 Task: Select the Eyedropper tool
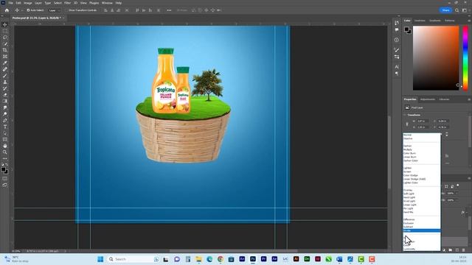pos(5,63)
